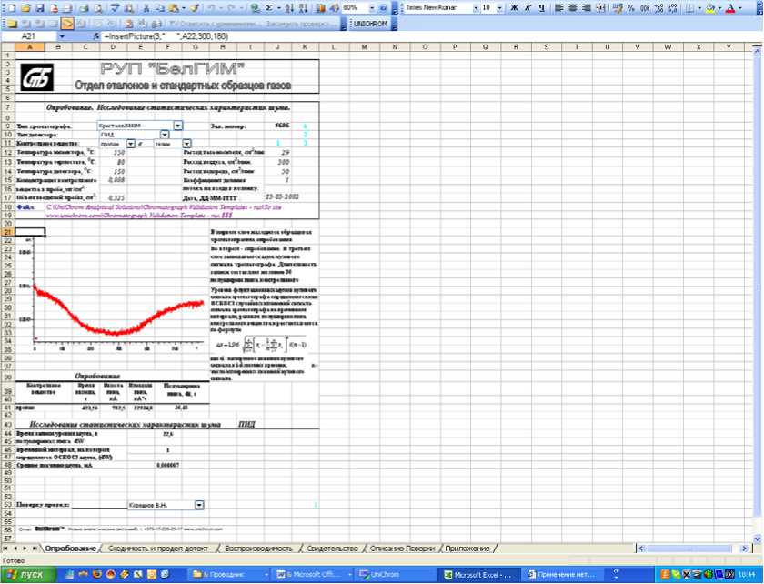764x584 pixels.
Task: Apply currency number format
Action: (618, 8)
